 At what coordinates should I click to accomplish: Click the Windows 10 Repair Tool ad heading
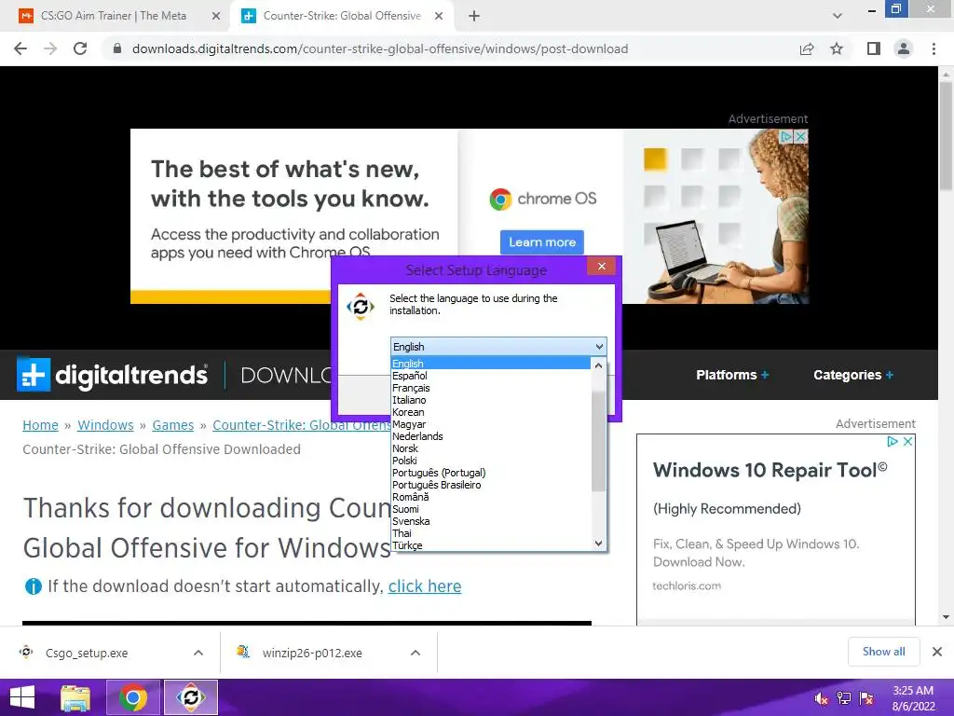pos(770,470)
